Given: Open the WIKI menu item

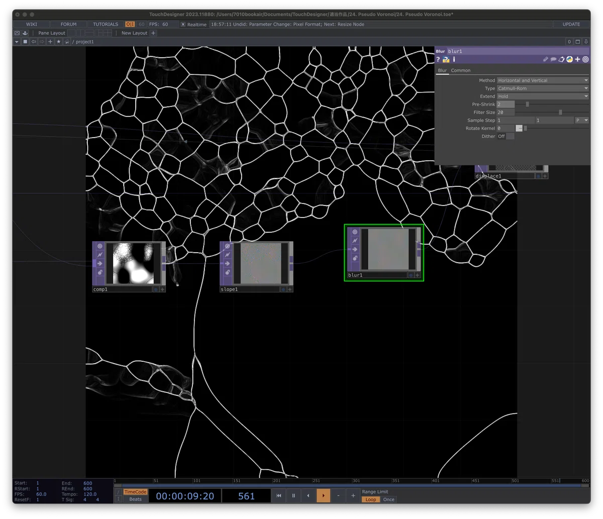Looking at the screenshot, I should pyautogui.click(x=32, y=24).
